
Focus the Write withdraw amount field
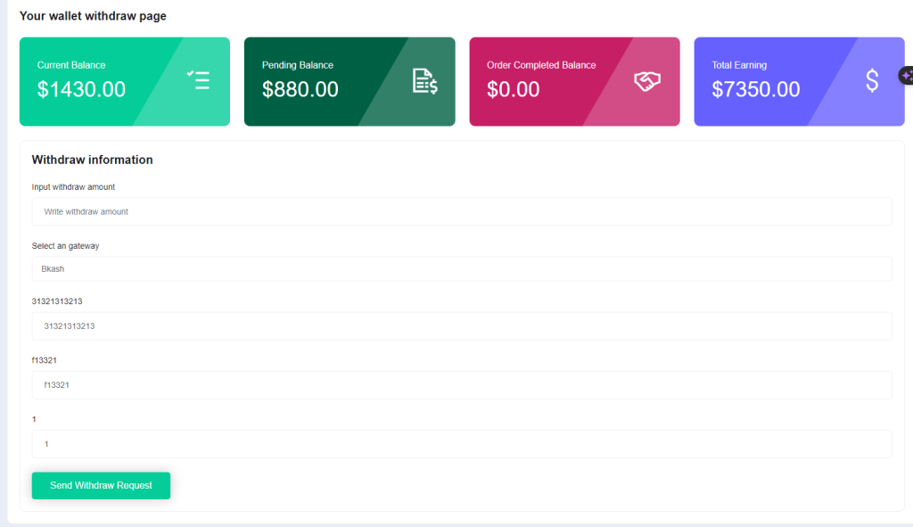point(462,211)
